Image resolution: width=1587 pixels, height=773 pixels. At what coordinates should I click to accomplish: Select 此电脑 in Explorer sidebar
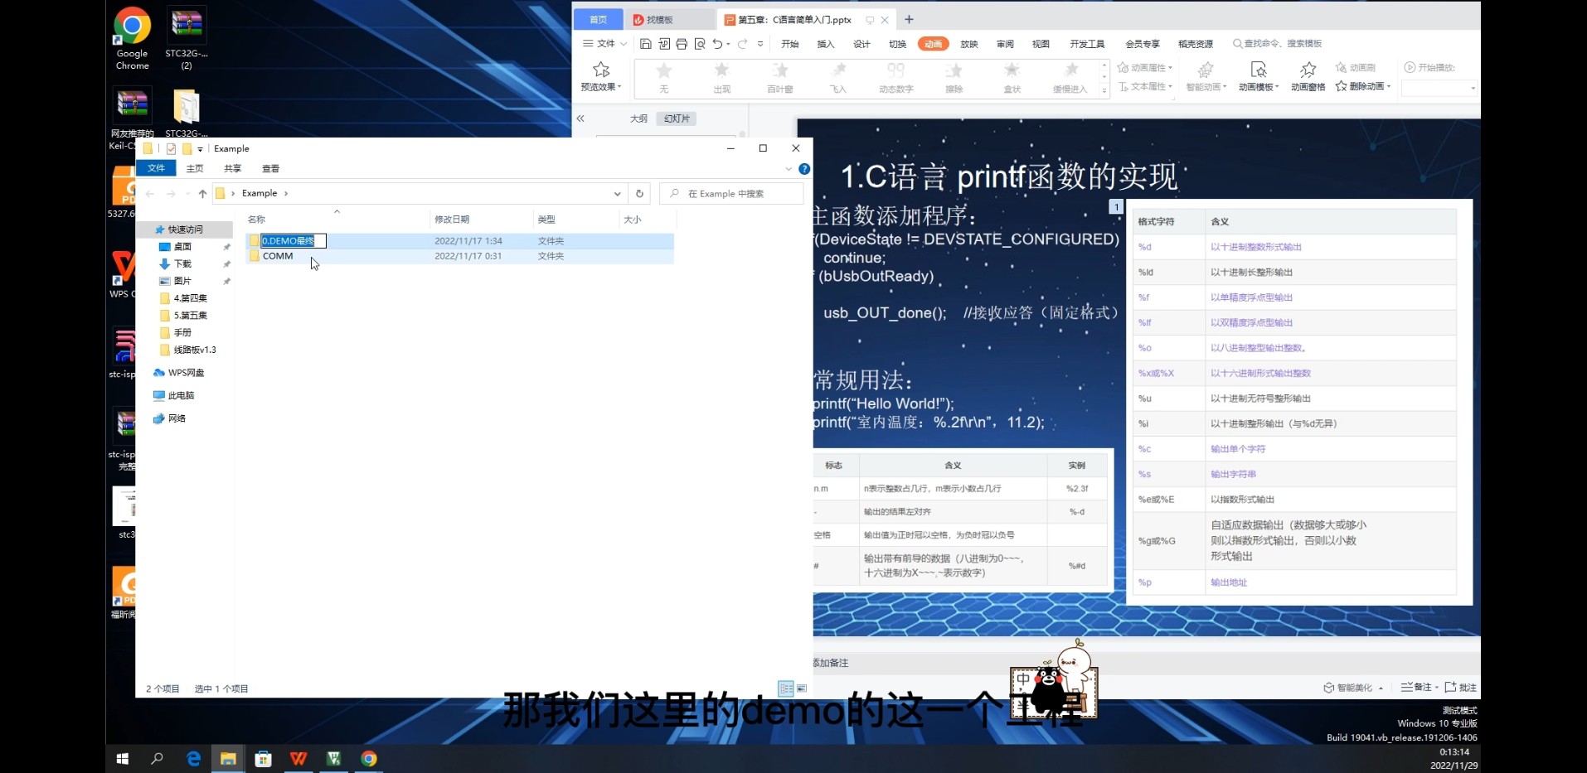coord(181,396)
